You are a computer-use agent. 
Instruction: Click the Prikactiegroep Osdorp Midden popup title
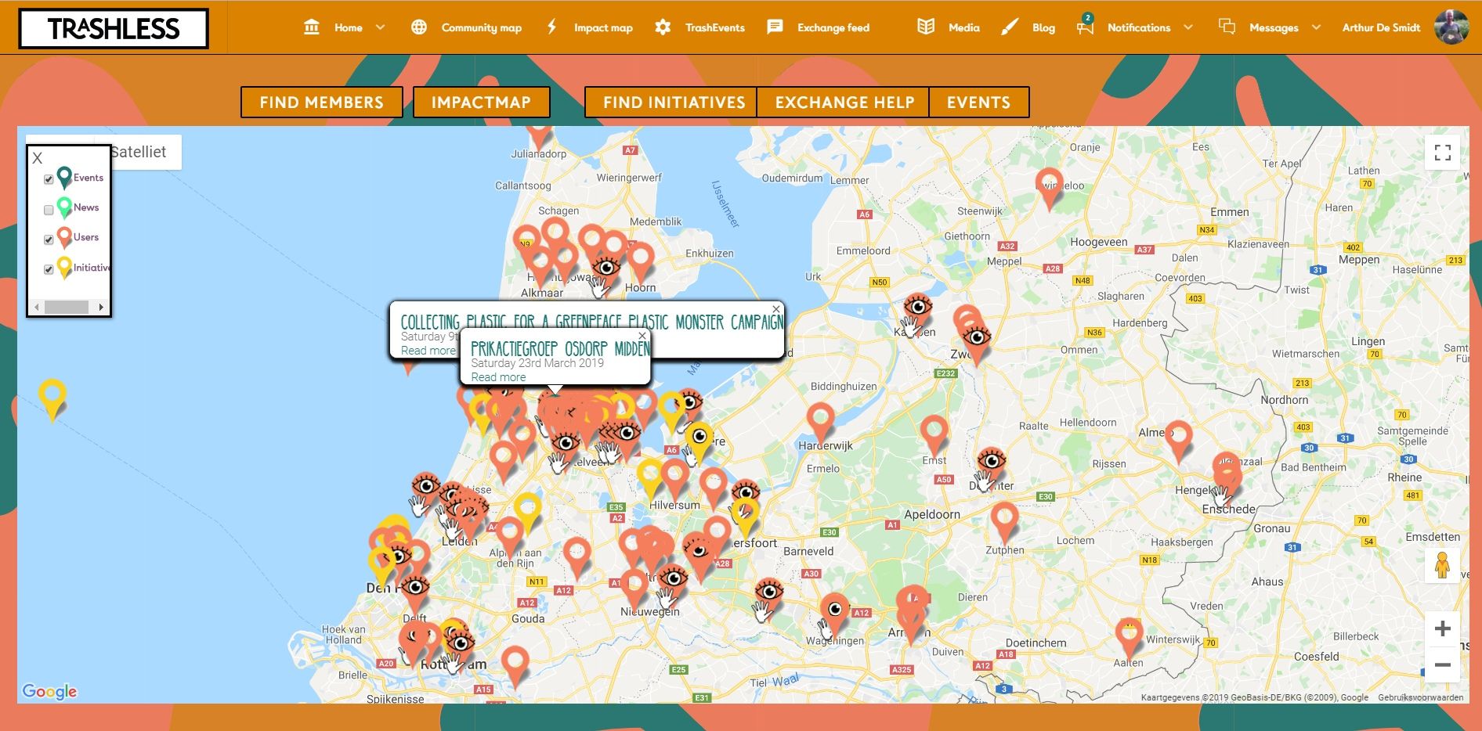click(x=560, y=348)
